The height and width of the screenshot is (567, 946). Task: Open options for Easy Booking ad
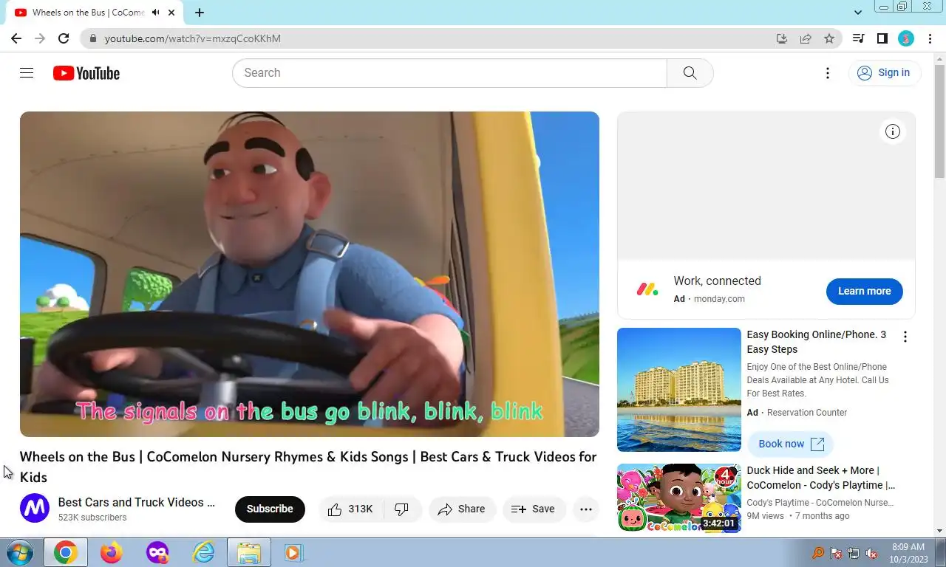pyautogui.click(x=905, y=337)
